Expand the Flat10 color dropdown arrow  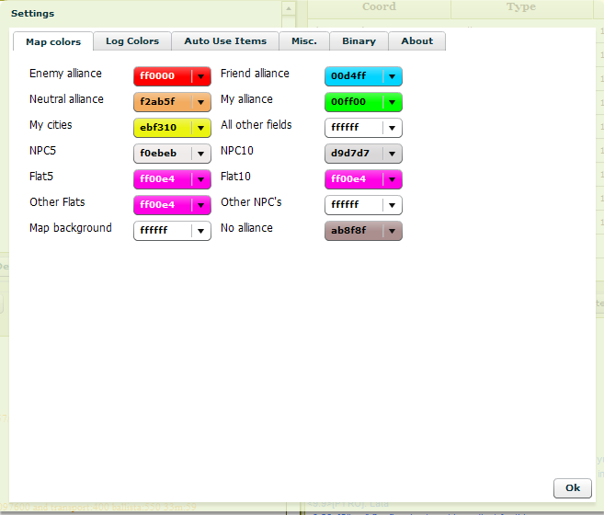[x=393, y=179]
